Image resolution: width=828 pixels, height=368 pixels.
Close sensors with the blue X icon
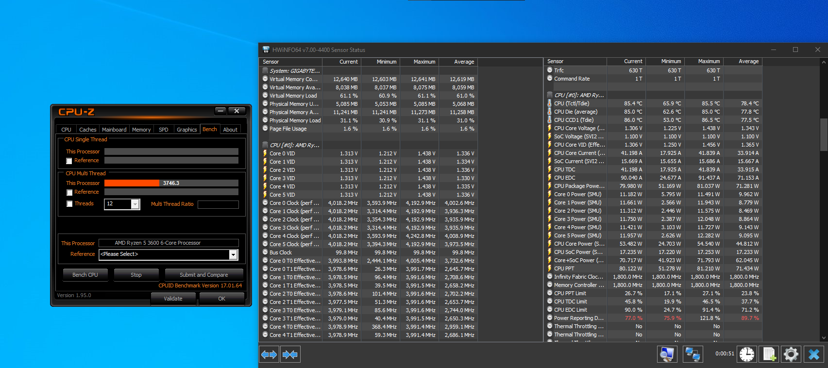pyautogui.click(x=814, y=354)
